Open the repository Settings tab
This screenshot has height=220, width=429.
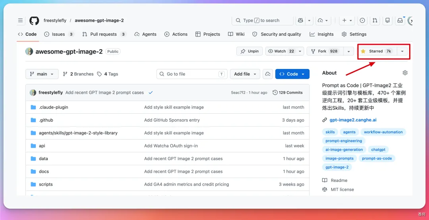(354, 34)
